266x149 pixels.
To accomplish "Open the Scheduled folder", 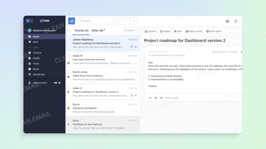I will [45, 74].
